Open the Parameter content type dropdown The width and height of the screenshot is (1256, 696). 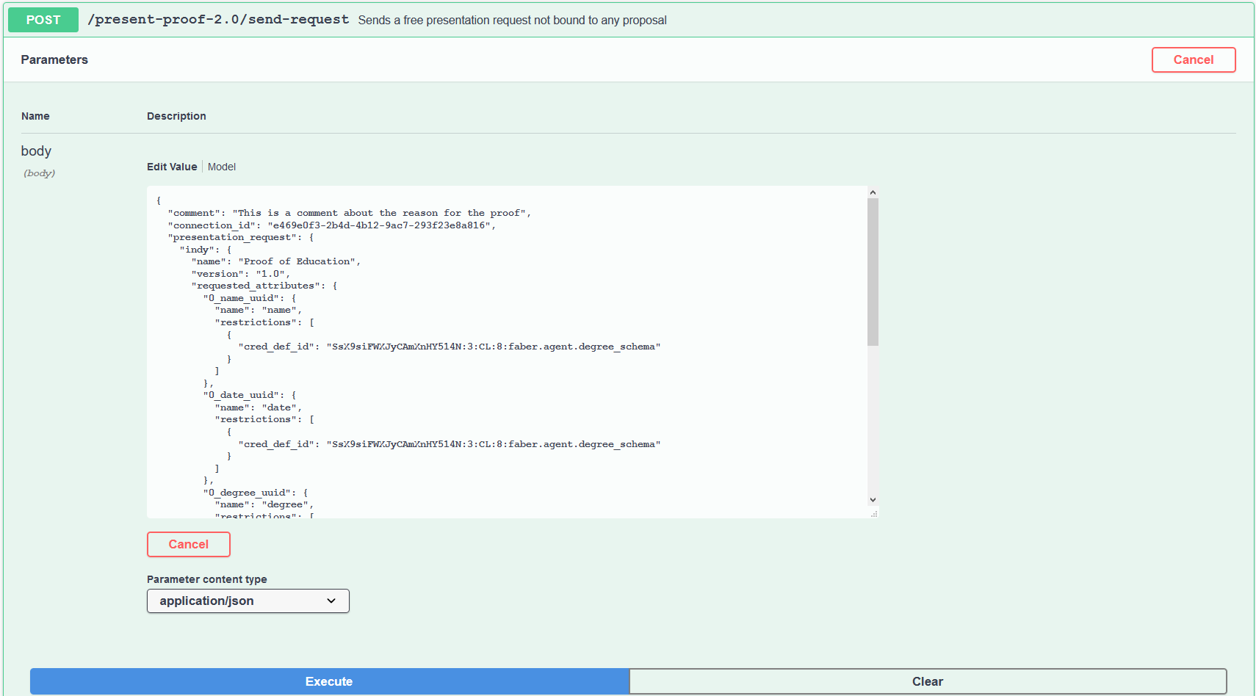248,601
